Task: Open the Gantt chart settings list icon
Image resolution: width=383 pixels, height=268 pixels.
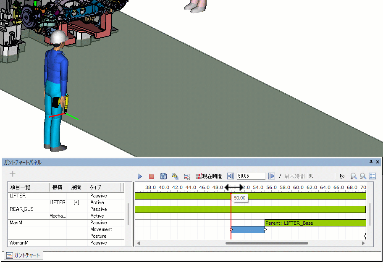Action: click(373, 176)
